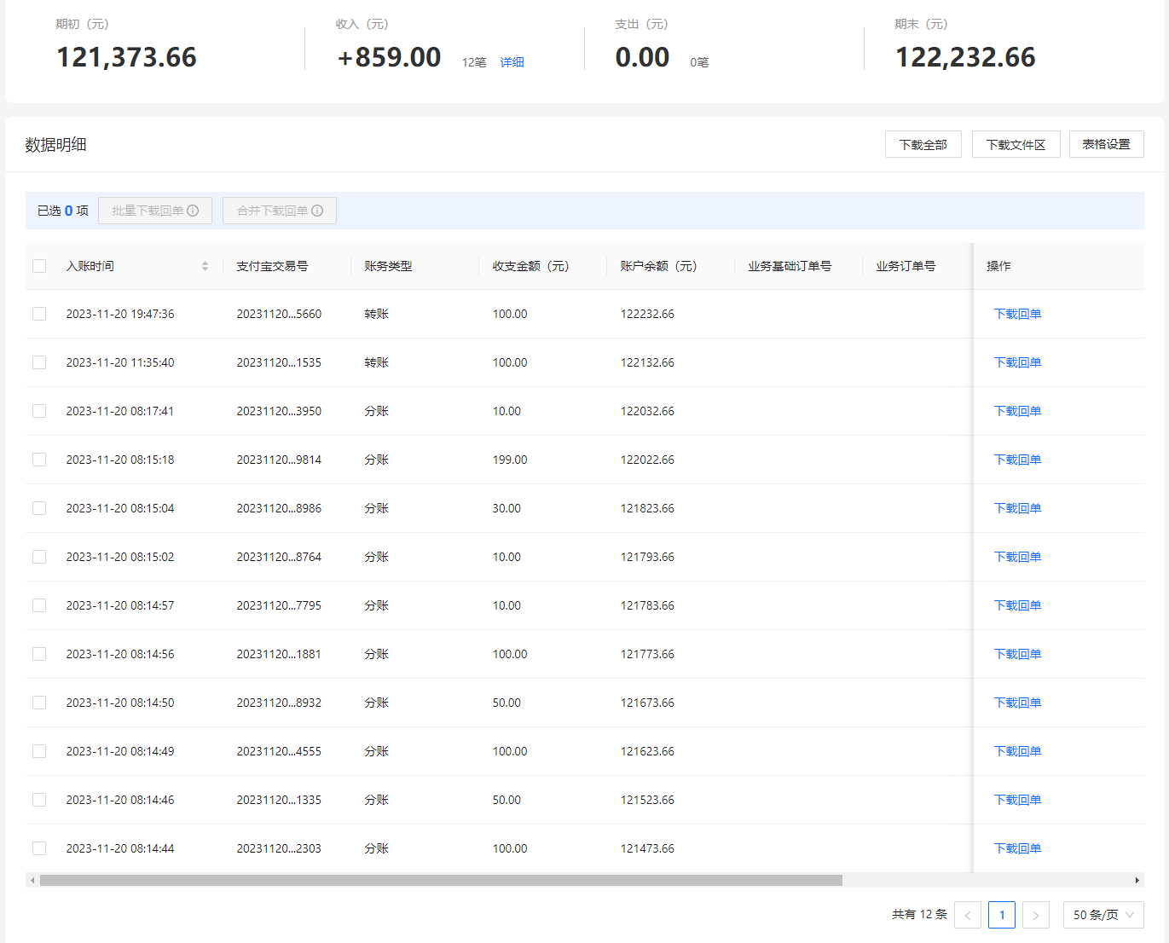This screenshot has width=1169, height=943.
Task: Click the 共有 12 条 total count
Action: pos(919,914)
